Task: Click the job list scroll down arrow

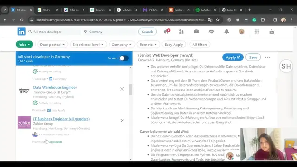Action: coord(131,159)
